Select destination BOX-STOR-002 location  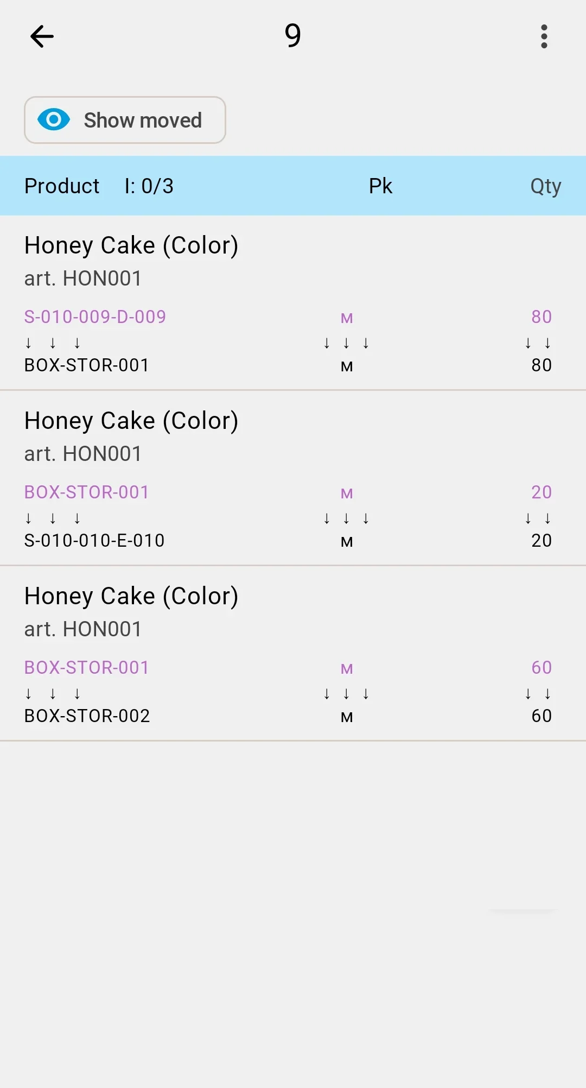tap(87, 716)
